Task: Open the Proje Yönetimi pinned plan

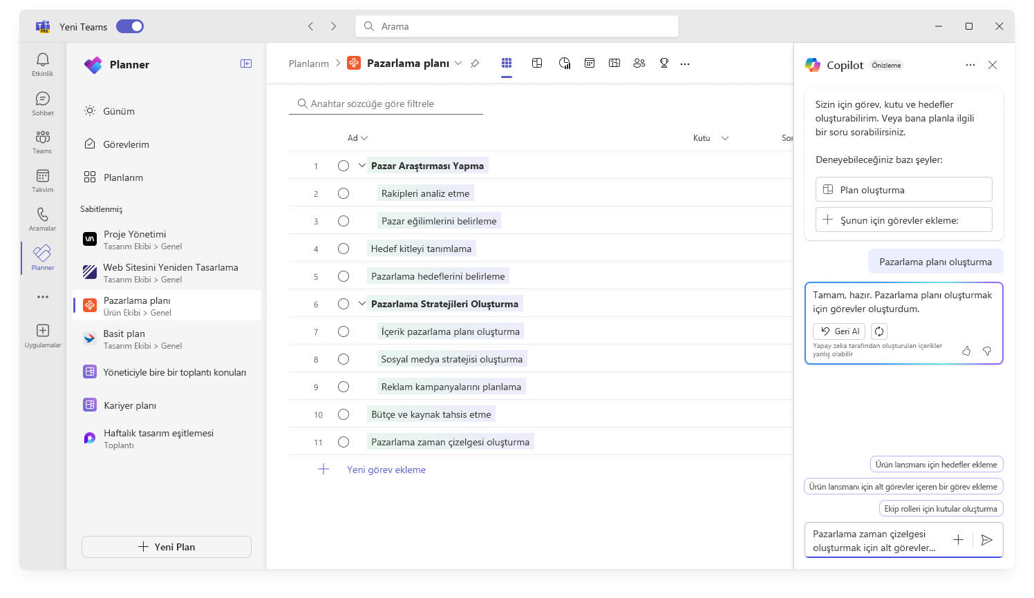Action: point(167,240)
